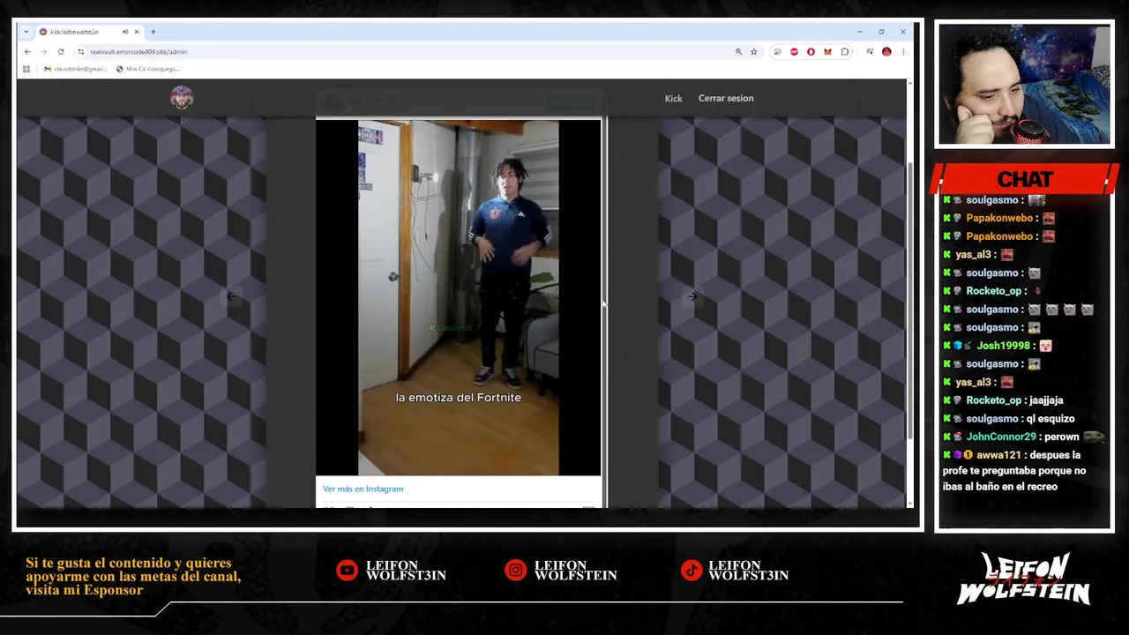
Task: Open Ver más en Instagram link
Action: click(x=363, y=489)
